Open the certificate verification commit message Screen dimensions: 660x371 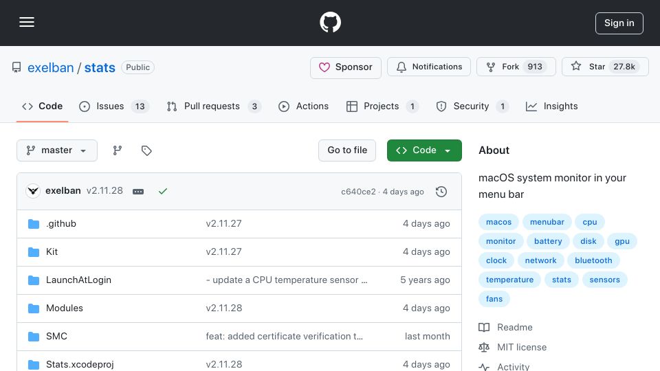pyautogui.click(x=284, y=337)
